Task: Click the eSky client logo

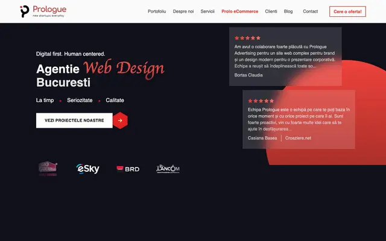Action: tap(87, 169)
